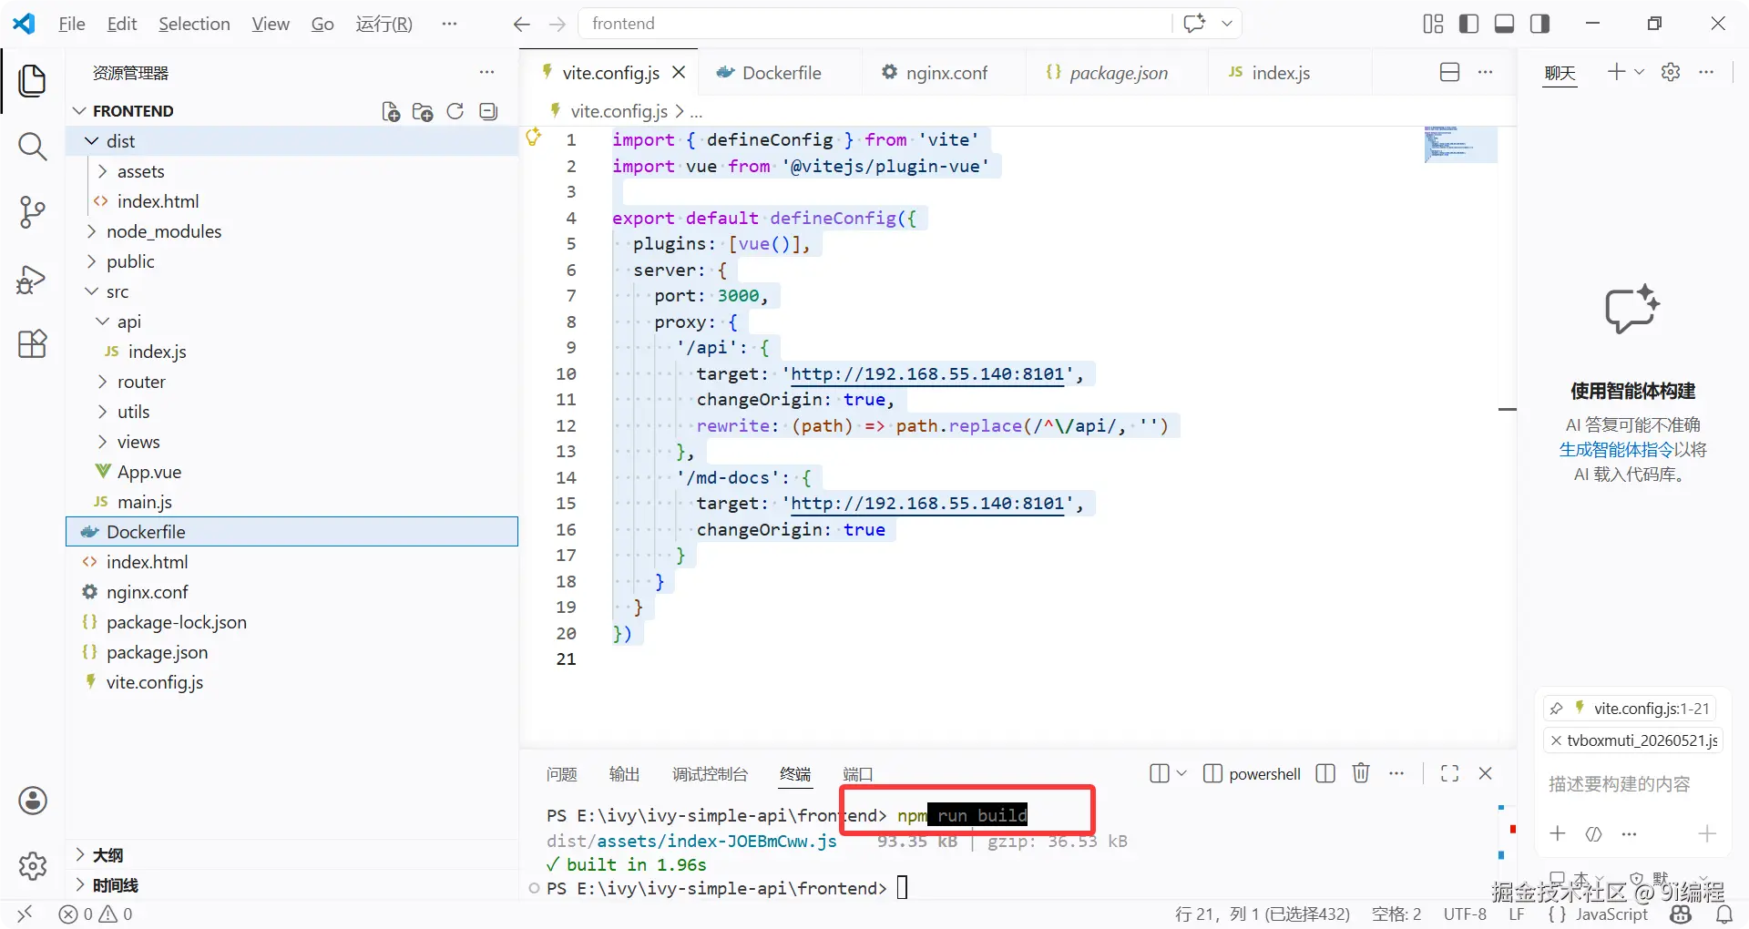Toggle the secondary side bar visibility
The height and width of the screenshot is (929, 1749).
coord(1539,24)
